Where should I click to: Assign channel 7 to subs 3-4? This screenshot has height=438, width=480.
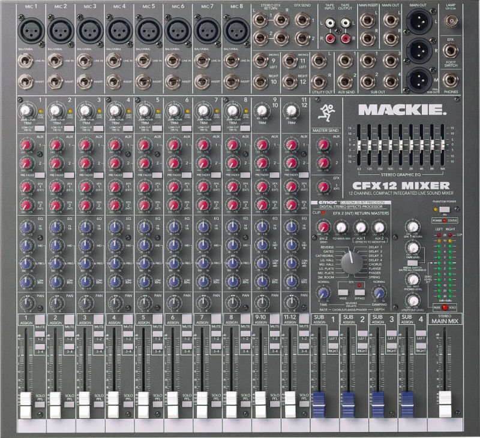(x=216, y=346)
